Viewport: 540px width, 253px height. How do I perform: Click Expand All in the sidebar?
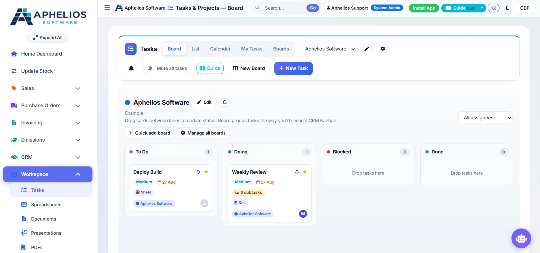pyautogui.click(x=48, y=38)
